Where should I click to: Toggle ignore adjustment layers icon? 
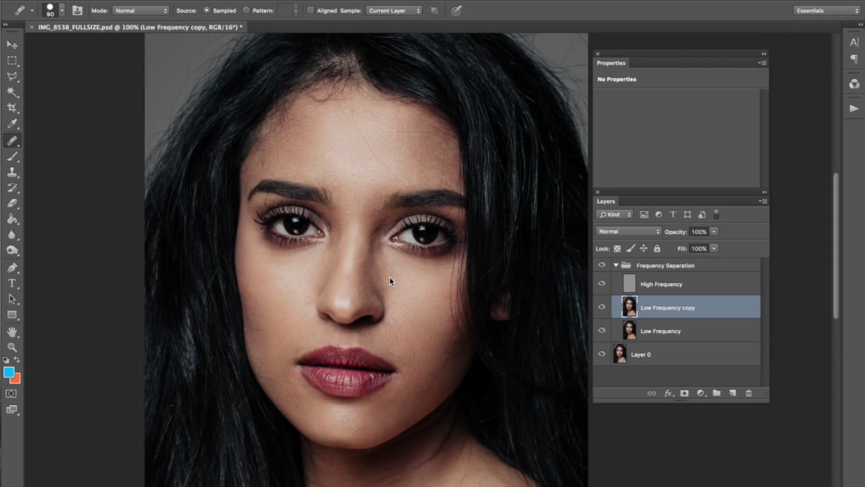434,11
